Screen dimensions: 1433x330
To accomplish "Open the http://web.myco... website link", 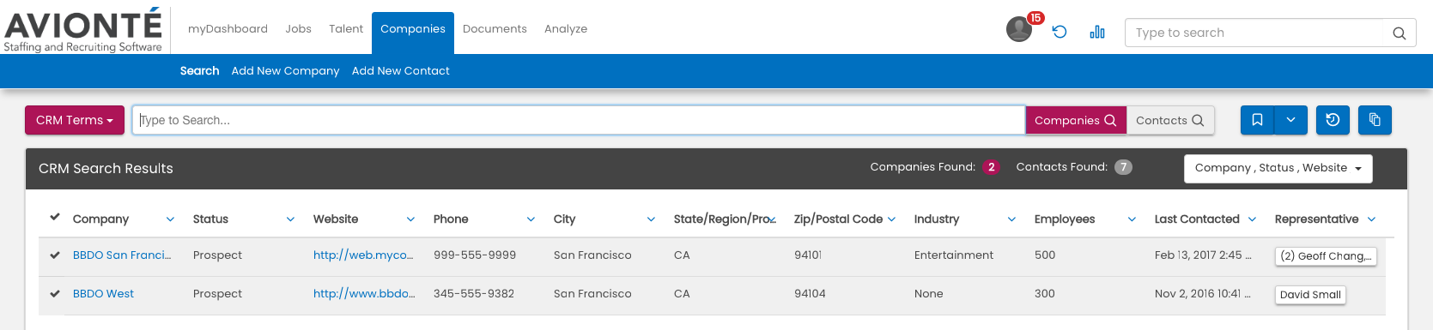I will click(363, 255).
